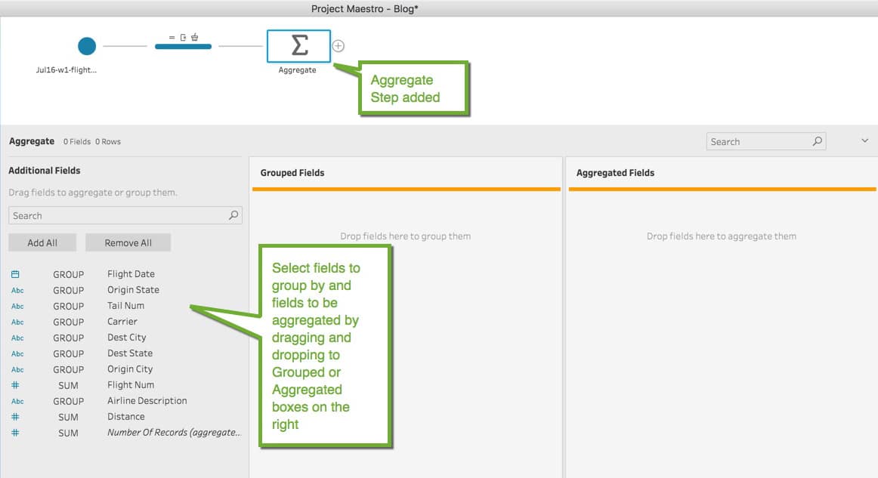This screenshot has height=478, width=878.
Task: Click the Aggregated Fields pane header
Action: 615,173
